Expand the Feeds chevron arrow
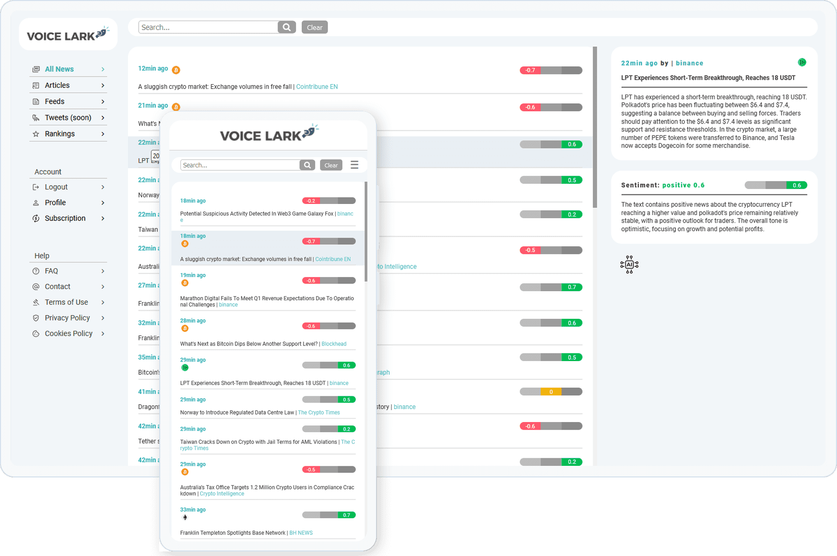 pos(103,102)
